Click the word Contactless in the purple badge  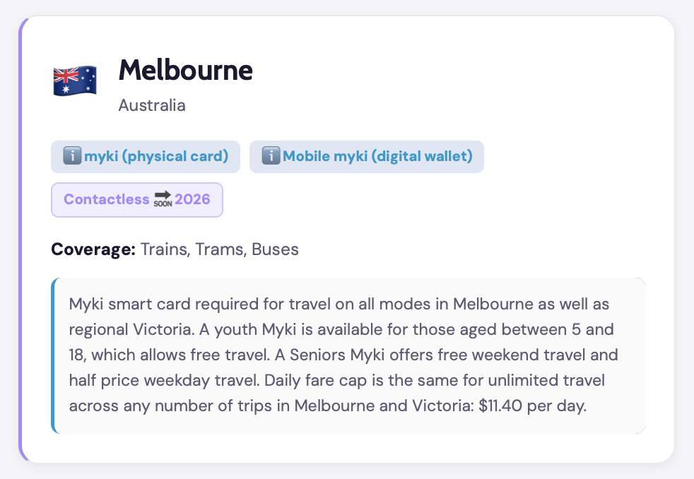(x=106, y=199)
